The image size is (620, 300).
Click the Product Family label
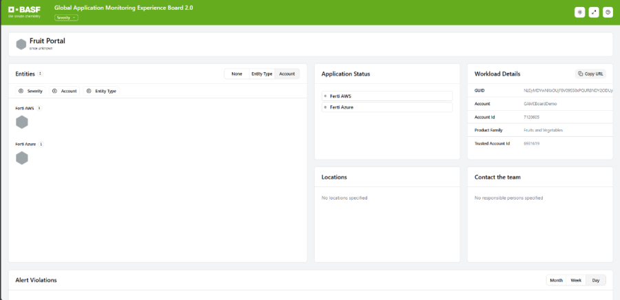[488, 130]
